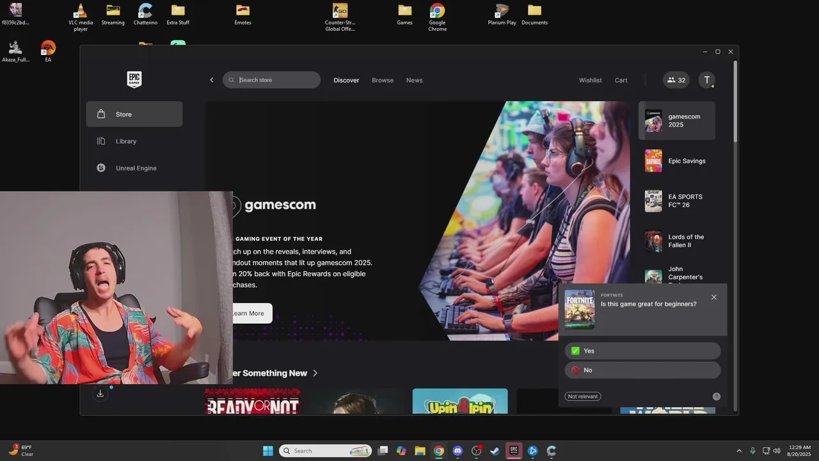Viewport: 819px width, 461px height.
Task: Click Epic Games Launcher taskbar icon
Action: [514, 451]
